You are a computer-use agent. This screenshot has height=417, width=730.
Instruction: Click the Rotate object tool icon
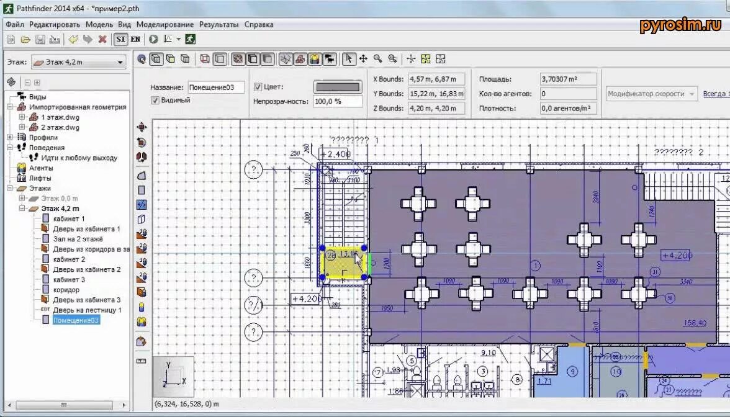(142, 142)
